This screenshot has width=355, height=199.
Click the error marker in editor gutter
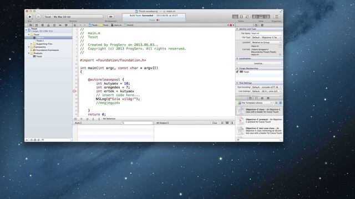(x=74, y=91)
